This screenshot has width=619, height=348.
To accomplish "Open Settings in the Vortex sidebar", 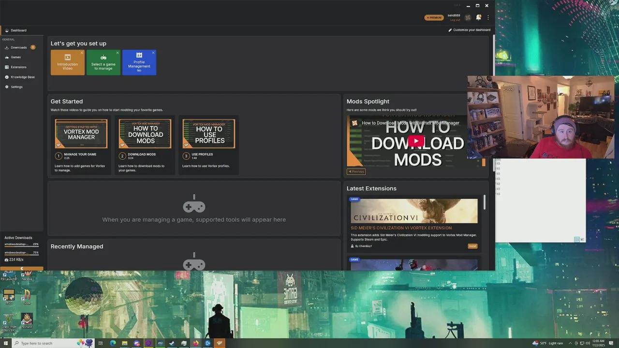I will click(x=22, y=87).
